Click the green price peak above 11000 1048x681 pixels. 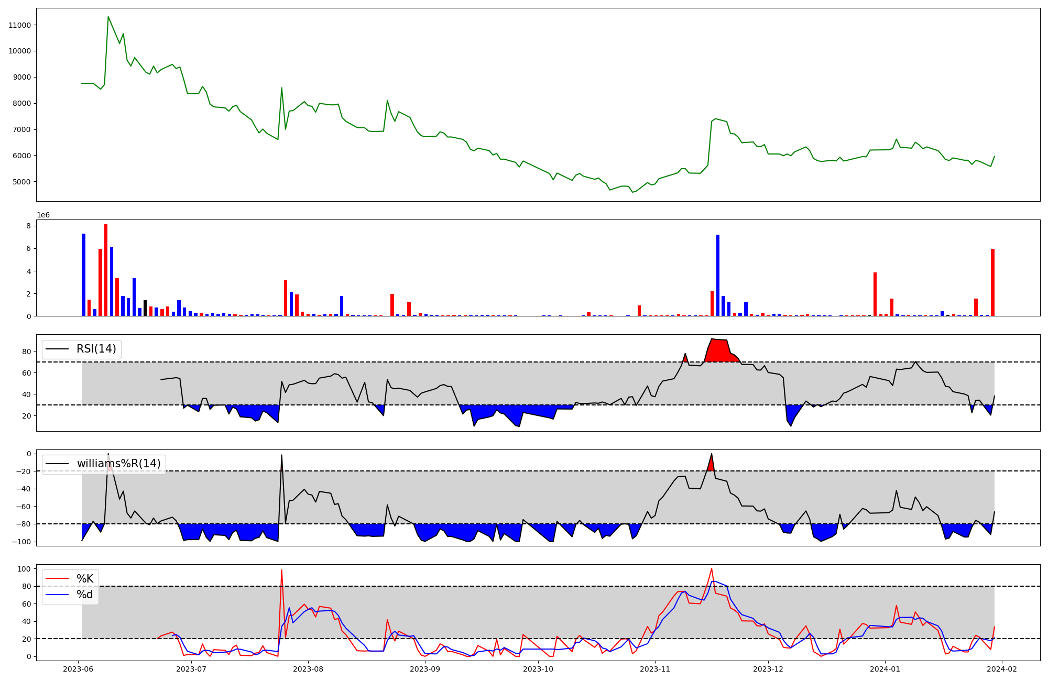(108, 17)
